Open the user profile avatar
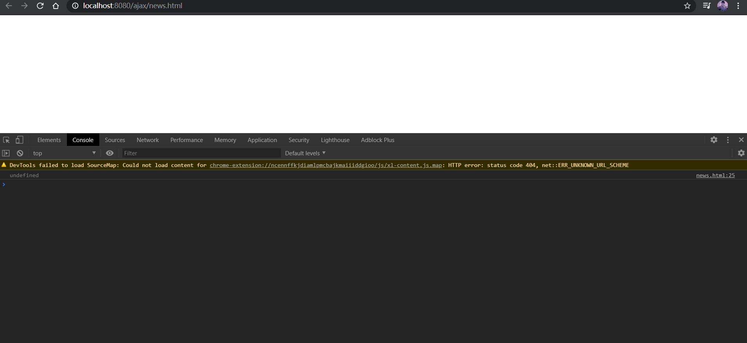The height and width of the screenshot is (343, 747). 722,6
